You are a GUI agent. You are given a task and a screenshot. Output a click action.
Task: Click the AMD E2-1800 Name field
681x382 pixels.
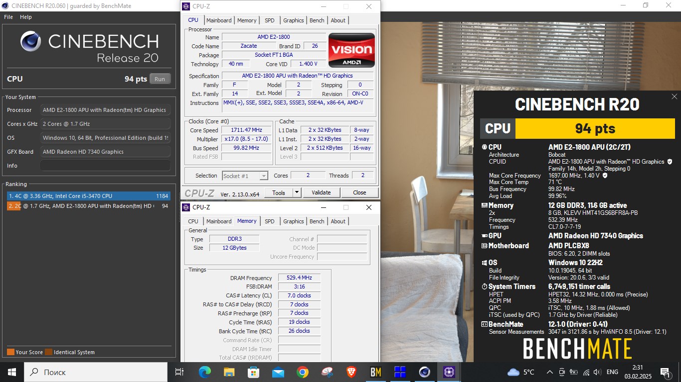pos(274,37)
